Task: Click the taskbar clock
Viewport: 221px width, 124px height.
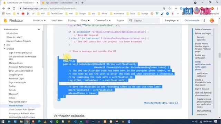Action: (x=208, y=122)
